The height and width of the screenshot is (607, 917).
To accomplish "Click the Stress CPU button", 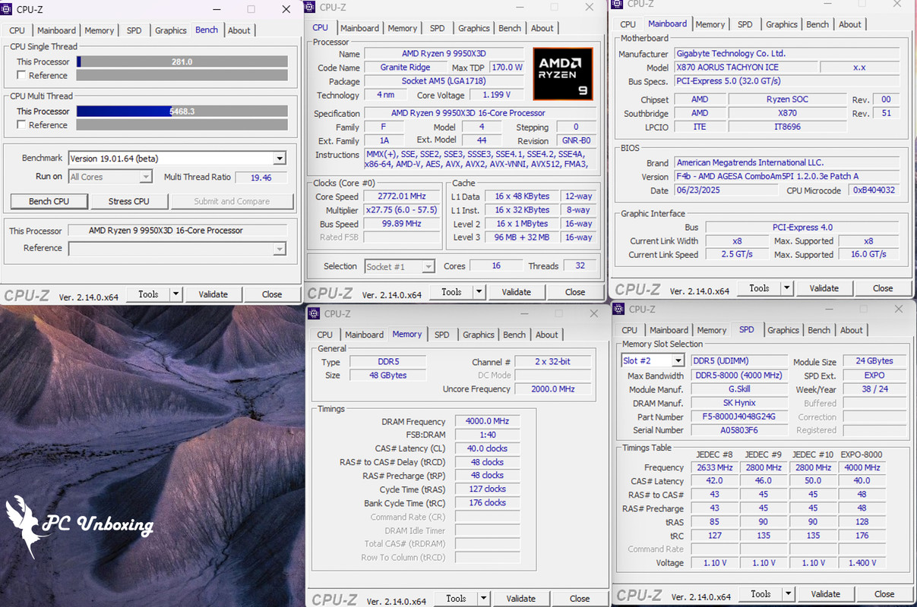I will (129, 201).
